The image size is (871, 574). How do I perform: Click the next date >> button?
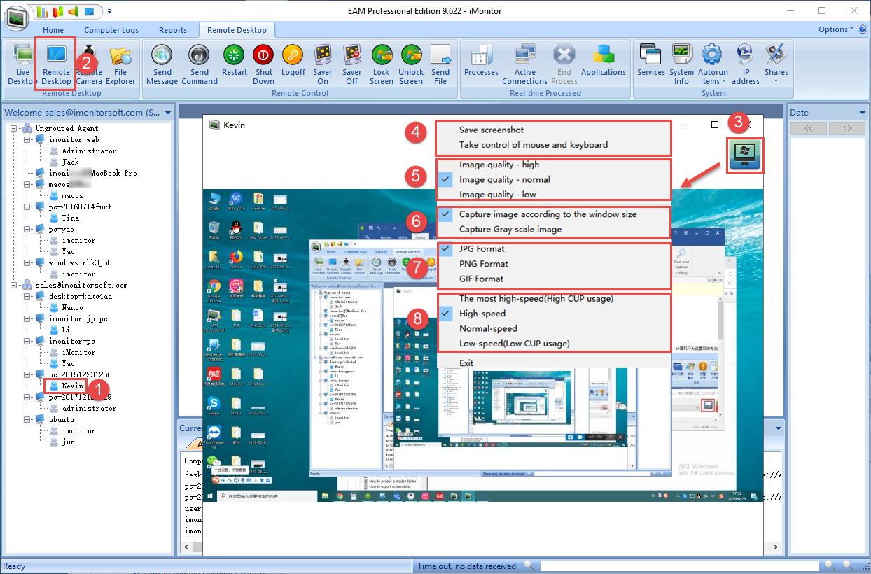point(846,129)
